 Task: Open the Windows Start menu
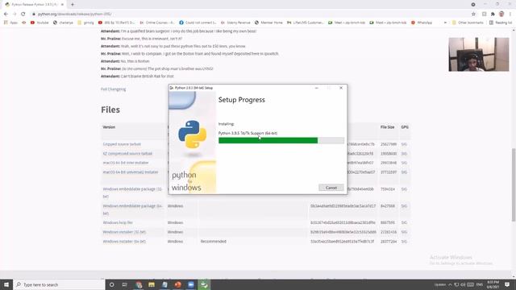coord(6,284)
